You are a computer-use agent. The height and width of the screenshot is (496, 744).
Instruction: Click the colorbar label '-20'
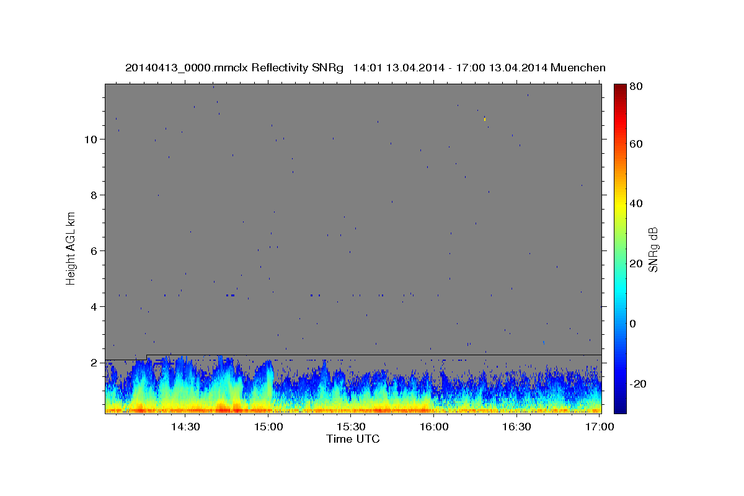click(x=639, y=384)
